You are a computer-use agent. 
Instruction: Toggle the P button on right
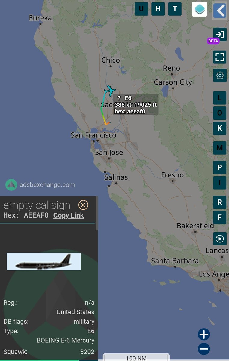(x=220, y=167)
